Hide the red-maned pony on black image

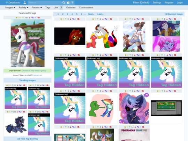[x=78, y=19]
